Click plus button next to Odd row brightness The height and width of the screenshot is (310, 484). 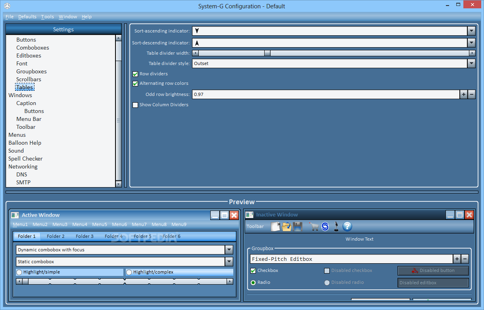pos(464,94)
